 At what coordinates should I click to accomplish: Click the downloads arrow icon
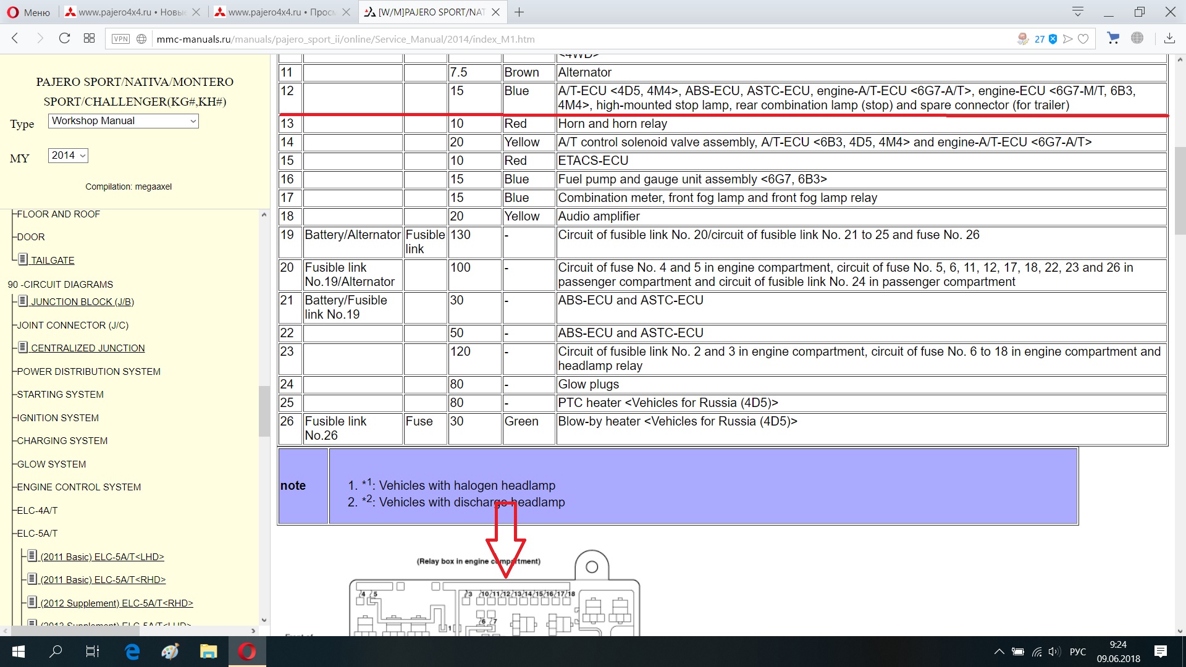click(1169, 38)
